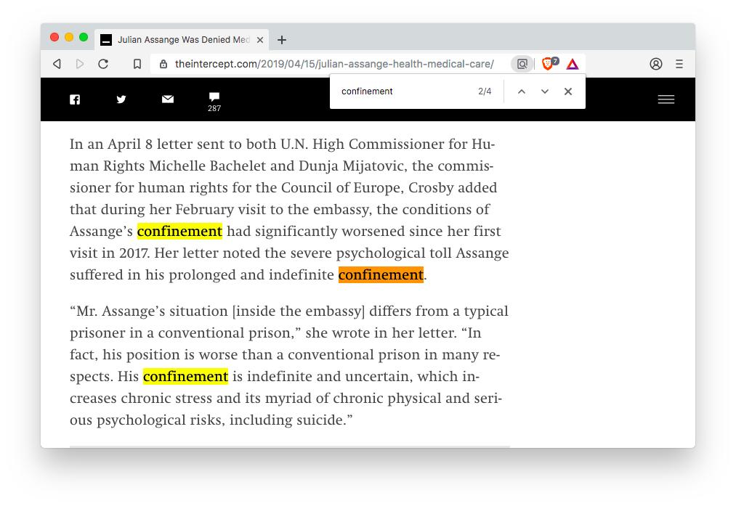Go back to the previous page
Screen dimensions: 736x506
point(57,64)
